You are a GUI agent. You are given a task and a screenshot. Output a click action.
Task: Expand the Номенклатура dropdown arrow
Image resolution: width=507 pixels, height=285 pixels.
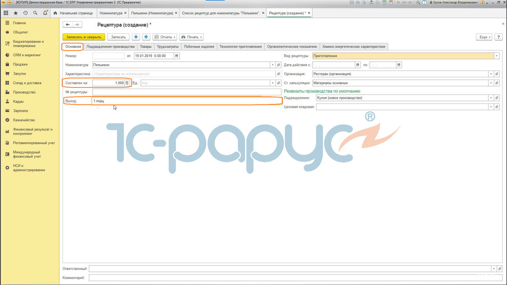[273, 65]
